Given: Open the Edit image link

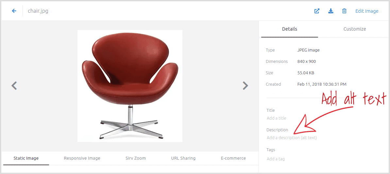Looking at the screenshot, I should [x=366, y=11].
